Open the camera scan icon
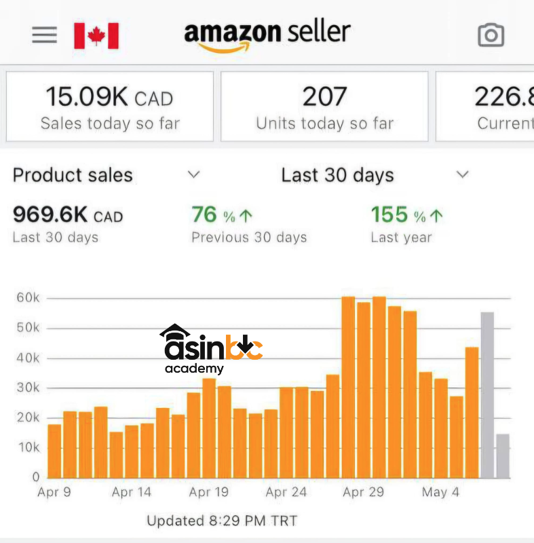Screen dimensions: 534x543 pos(491,35)
